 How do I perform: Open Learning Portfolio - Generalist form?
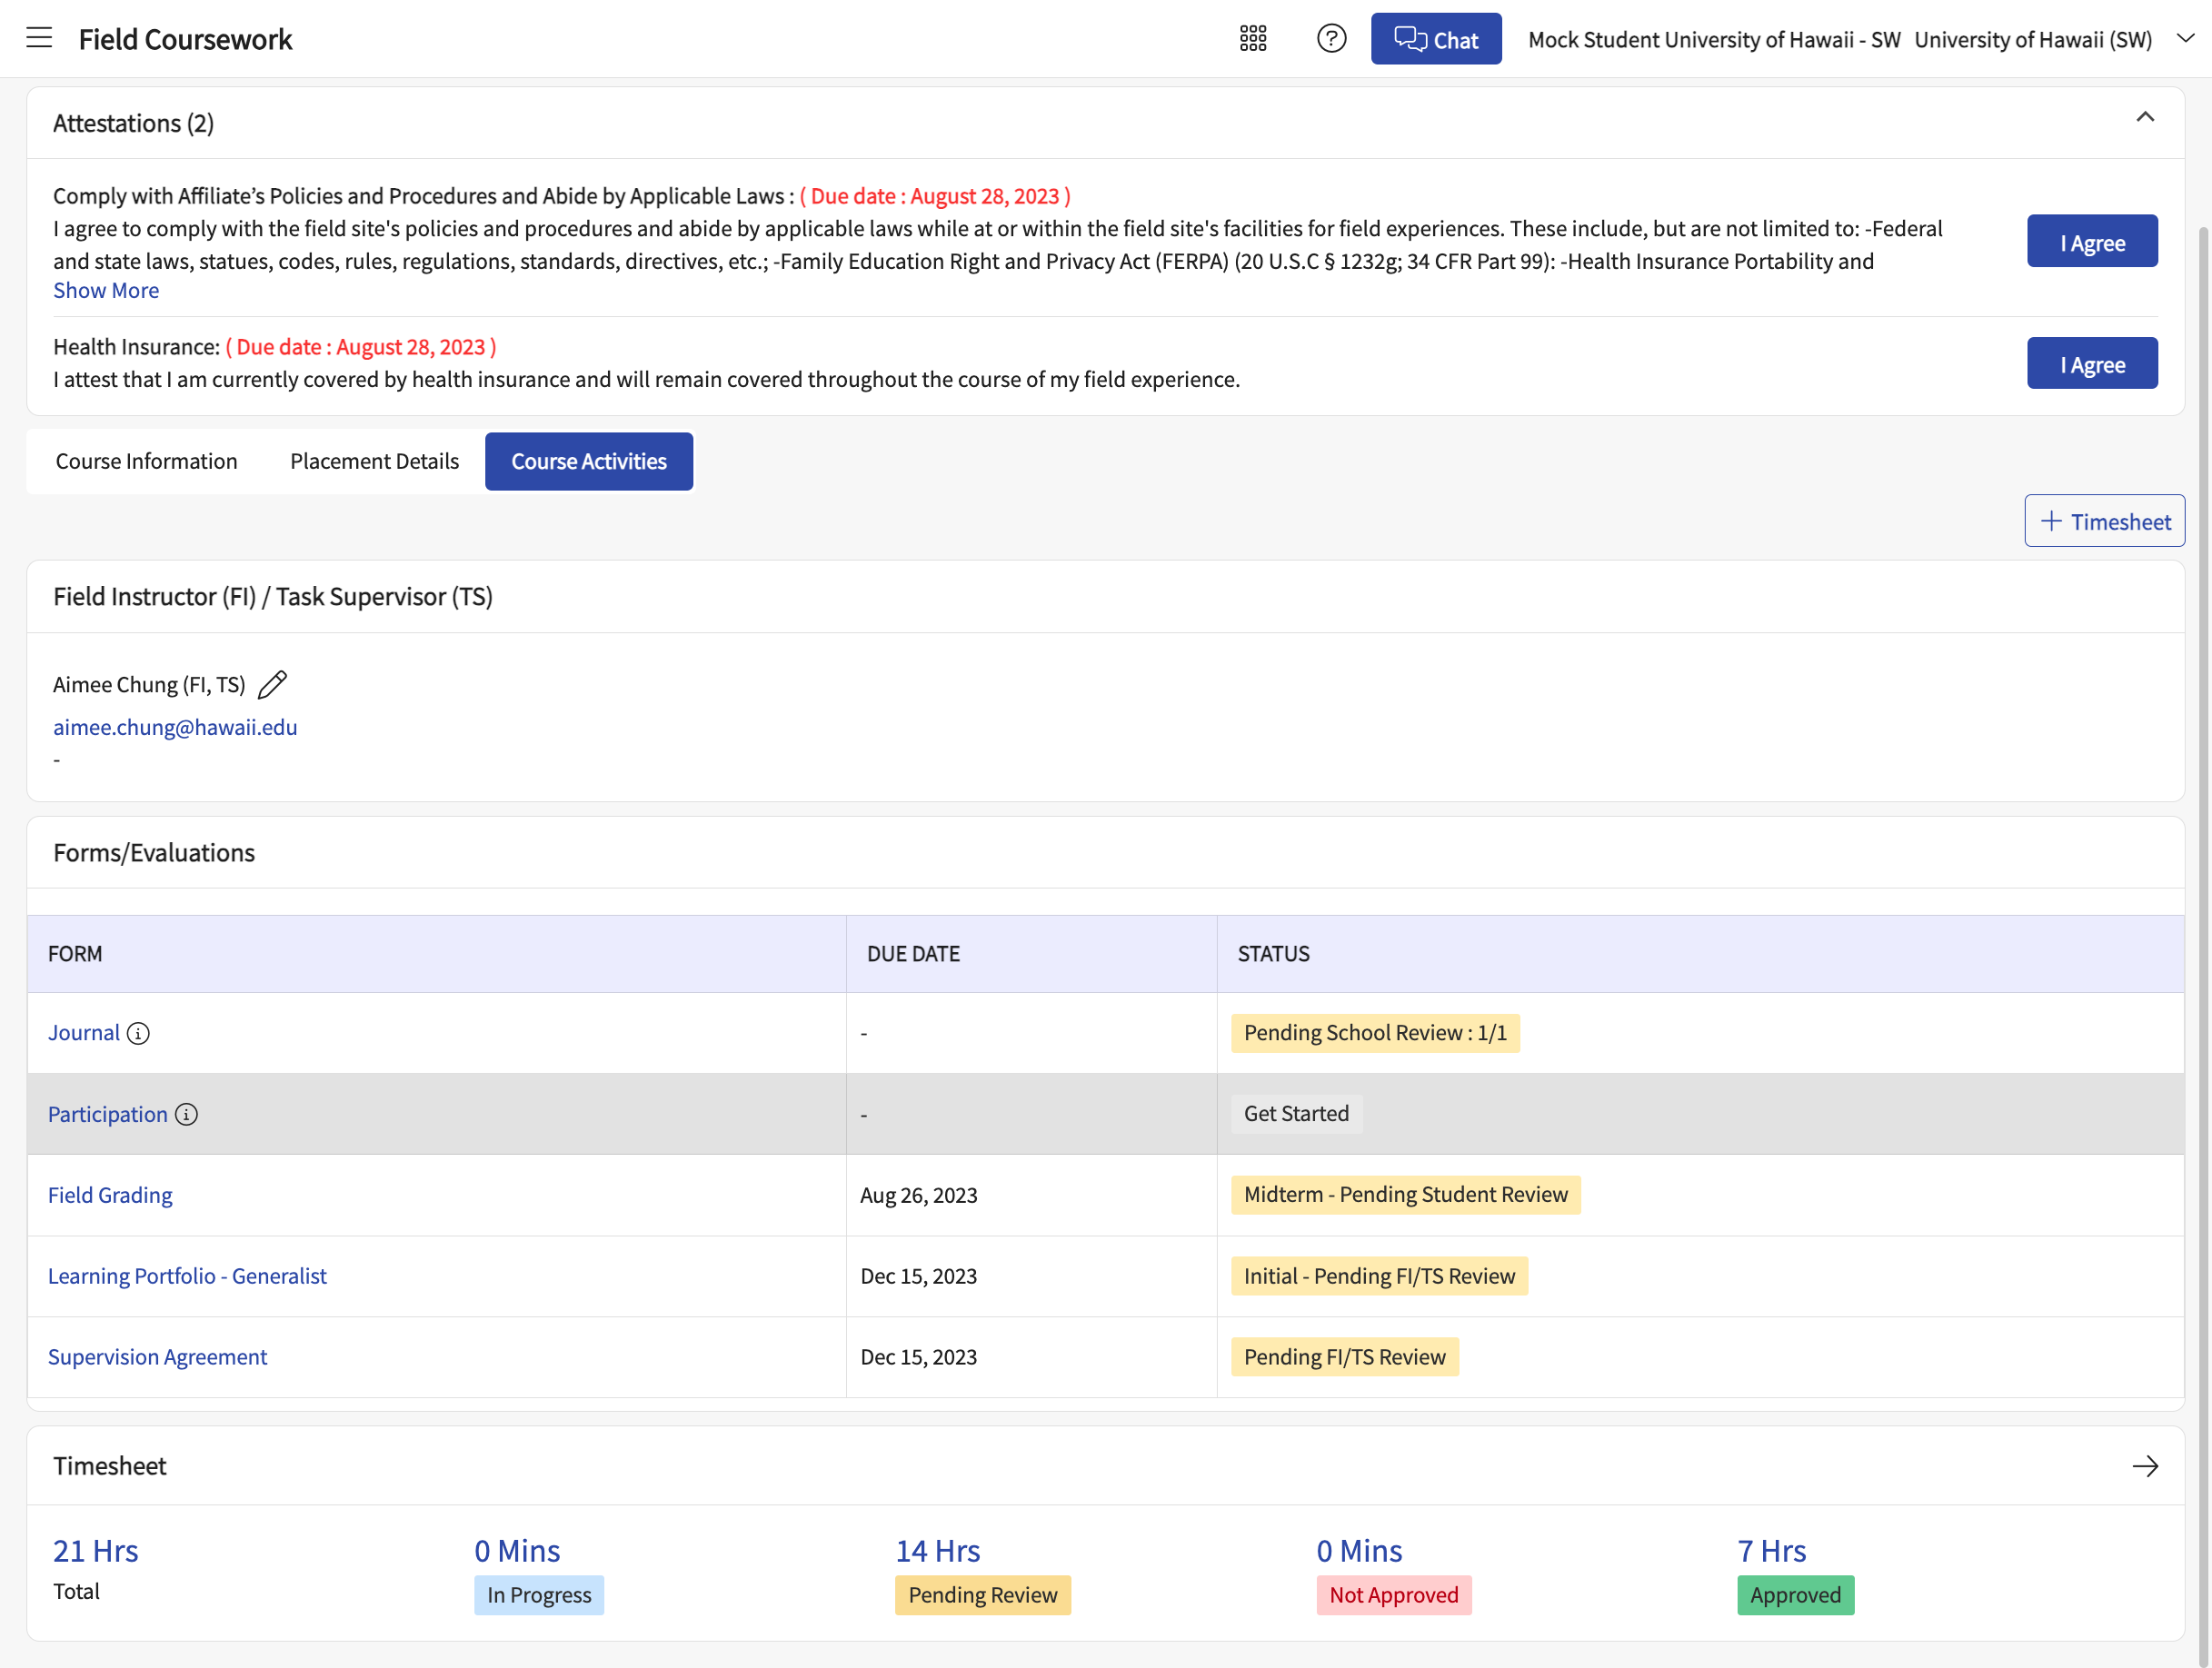coord(187,1276)
